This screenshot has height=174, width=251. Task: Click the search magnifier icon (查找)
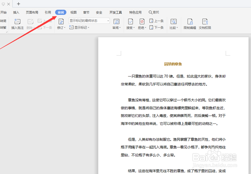click(x=150, y=12)
